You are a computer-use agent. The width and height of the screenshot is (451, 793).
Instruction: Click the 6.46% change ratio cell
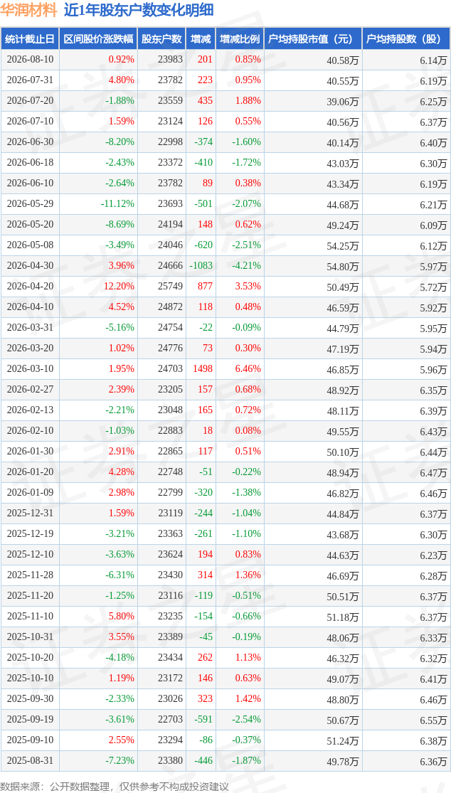(x=240, y=368)
